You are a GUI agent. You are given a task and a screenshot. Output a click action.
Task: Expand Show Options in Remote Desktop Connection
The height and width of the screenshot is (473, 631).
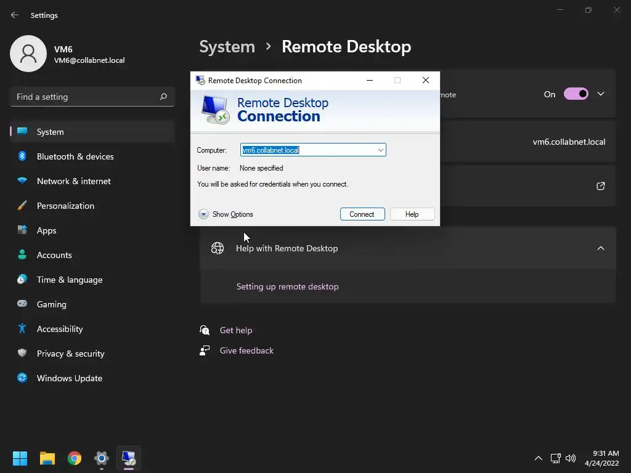coord(226,214)
